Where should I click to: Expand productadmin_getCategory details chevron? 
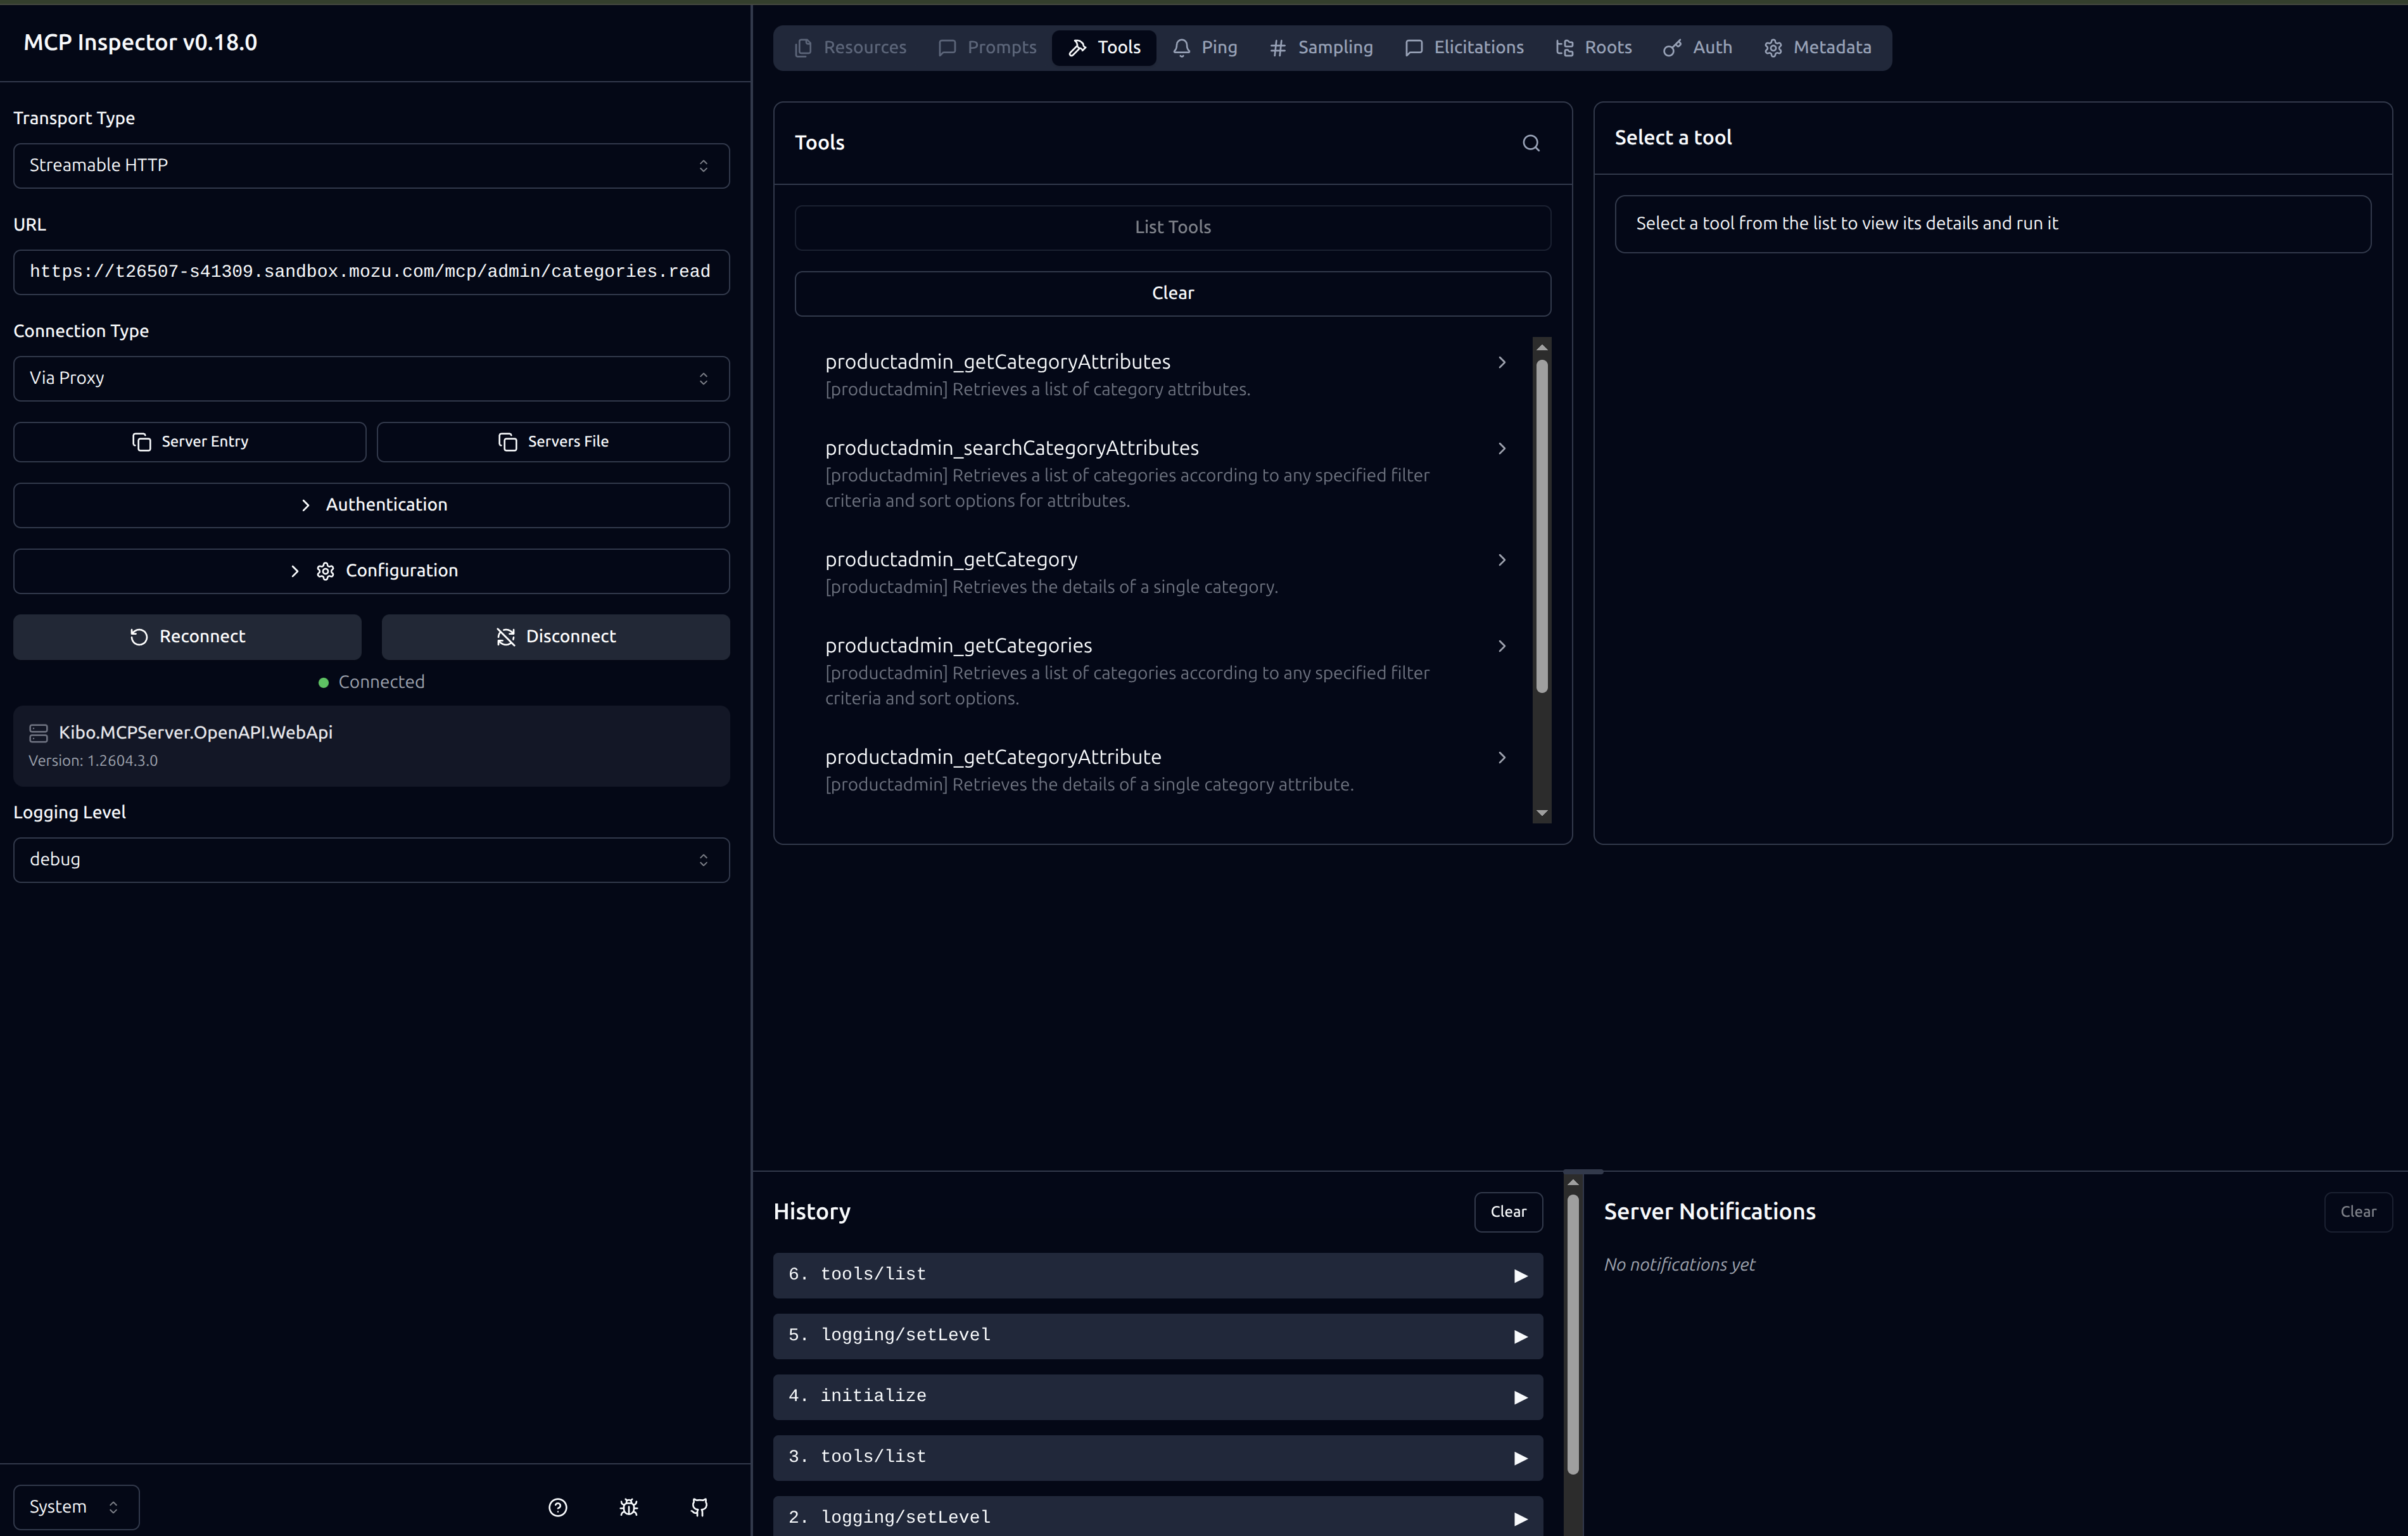[x=1501, y=560]
